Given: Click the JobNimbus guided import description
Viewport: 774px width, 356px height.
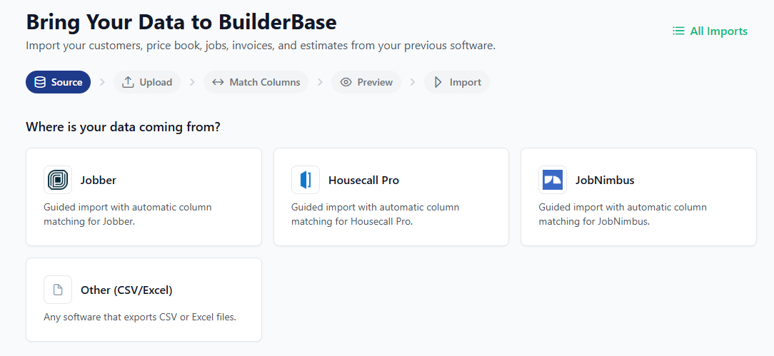Looking at the screenshot, I should tap(623, 215).
